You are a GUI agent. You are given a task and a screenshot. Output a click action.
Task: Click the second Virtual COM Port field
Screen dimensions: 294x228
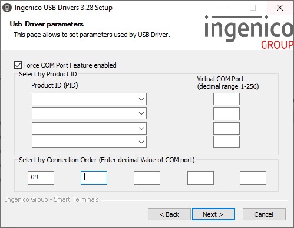[226, 113]
